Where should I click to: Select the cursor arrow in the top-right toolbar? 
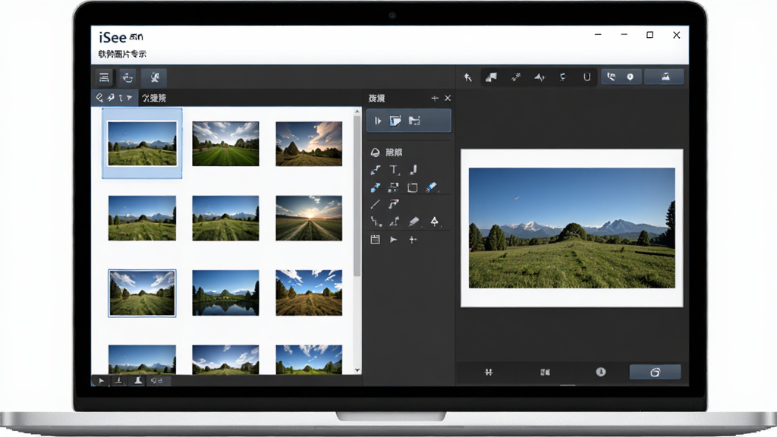[x=467, y=77]
